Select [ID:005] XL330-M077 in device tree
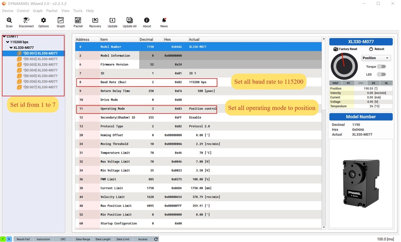The width and height of the screenshot is (401, 242). (x=40, y=76)
